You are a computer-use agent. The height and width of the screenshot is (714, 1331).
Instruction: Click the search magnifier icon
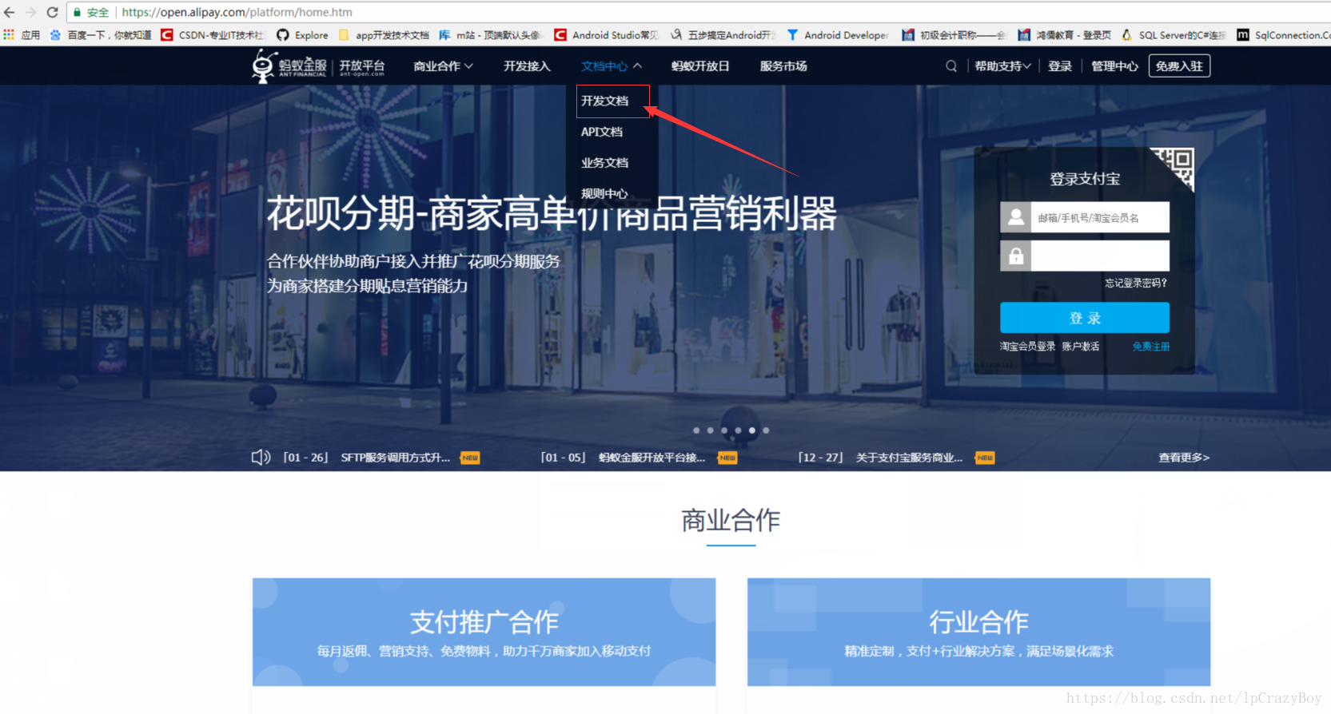click(x=951, y=66)
